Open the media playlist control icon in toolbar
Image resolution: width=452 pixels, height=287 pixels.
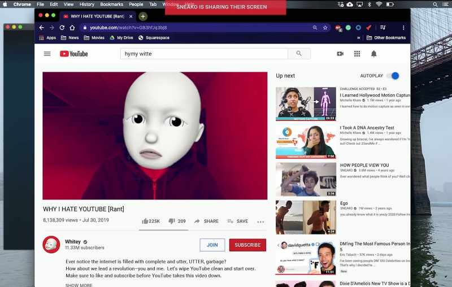click(x=383, y=27)
